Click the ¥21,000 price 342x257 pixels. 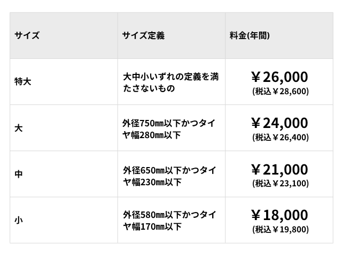point(279,169)
